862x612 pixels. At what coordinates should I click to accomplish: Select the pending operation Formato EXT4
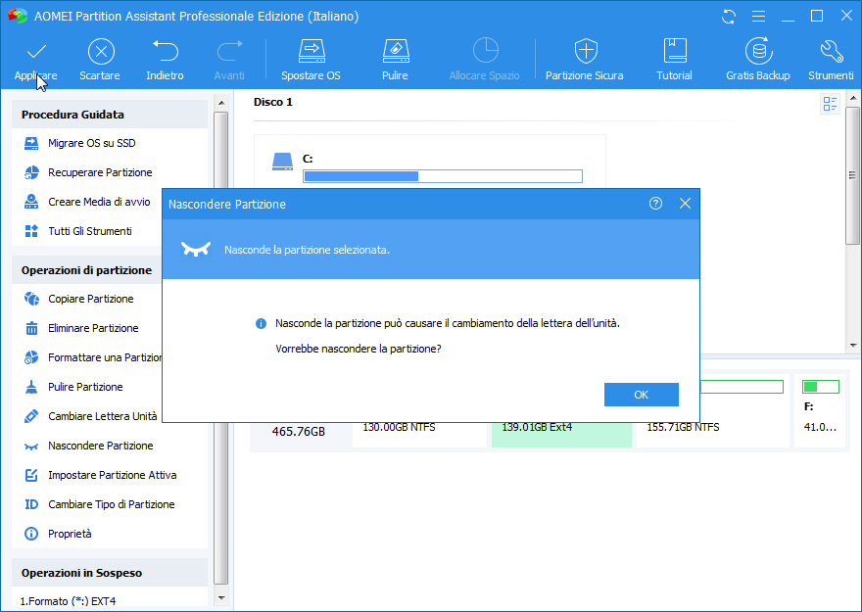click(x=68, y=600)
